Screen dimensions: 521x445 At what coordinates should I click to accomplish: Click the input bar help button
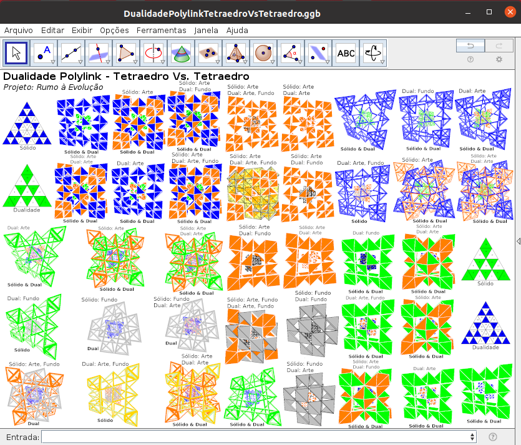(x=493, y=437)
